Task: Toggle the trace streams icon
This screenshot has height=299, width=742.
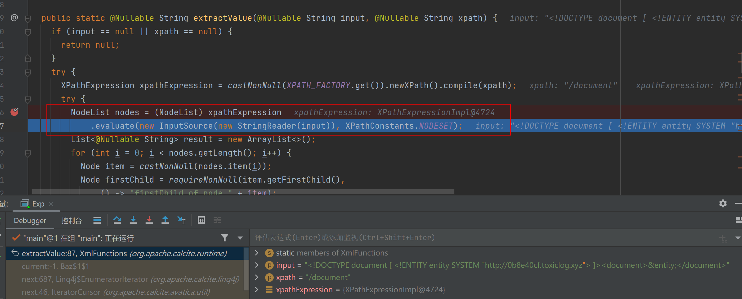Action: coord(217,220)
